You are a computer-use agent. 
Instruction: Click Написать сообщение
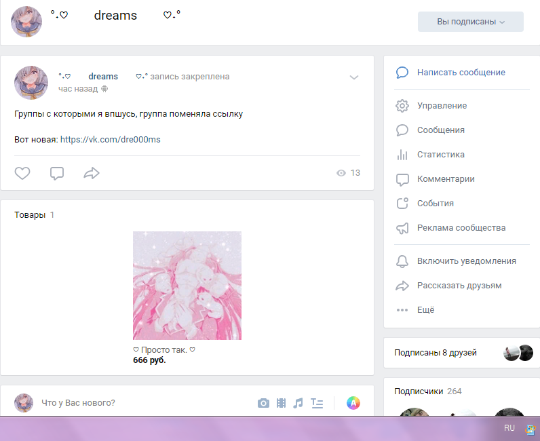[461, 73]
